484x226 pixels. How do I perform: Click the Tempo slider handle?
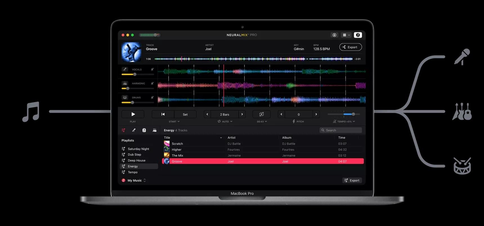click(x=353, y=114)
